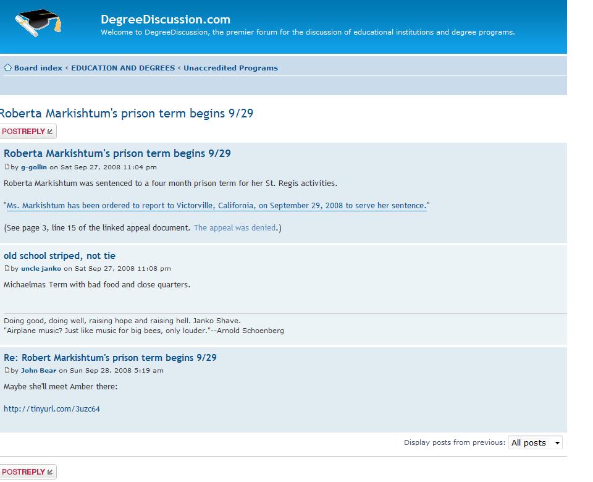The image size is (593, 482).
Task: Click post icon next to uncle janko byline
Action: (x=6, y=268)
